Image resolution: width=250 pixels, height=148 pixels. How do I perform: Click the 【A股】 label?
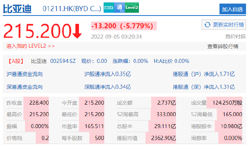tap(16, 61)
